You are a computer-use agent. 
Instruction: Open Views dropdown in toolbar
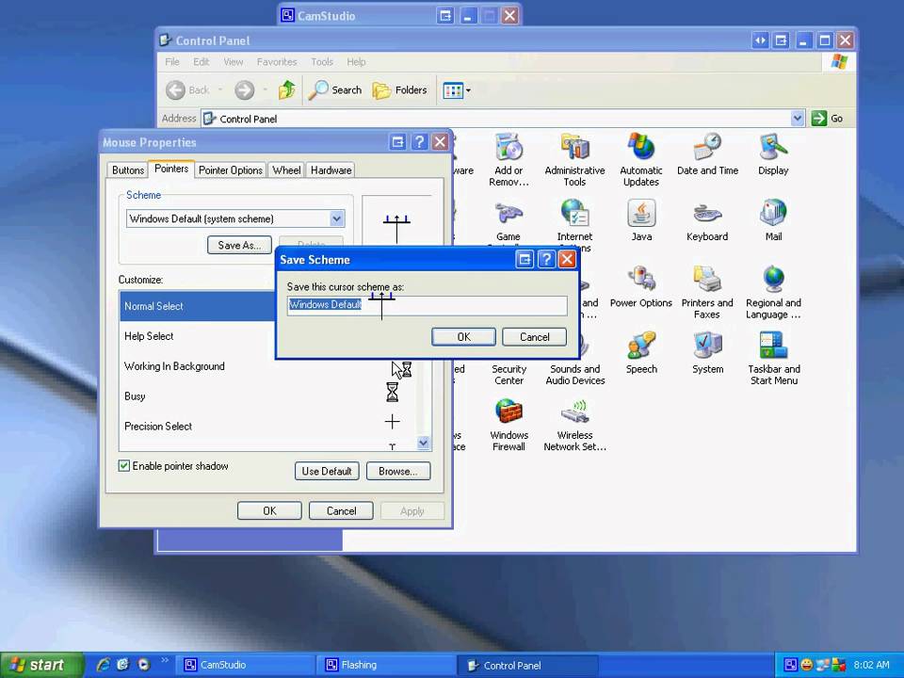pos(456,90)
